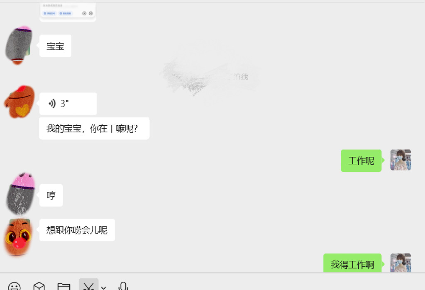Viewport: 425px width, 290px height.
Task: Open the image thumbnail at top of chat
Action: pyautogui.click(x=68, y=12)
